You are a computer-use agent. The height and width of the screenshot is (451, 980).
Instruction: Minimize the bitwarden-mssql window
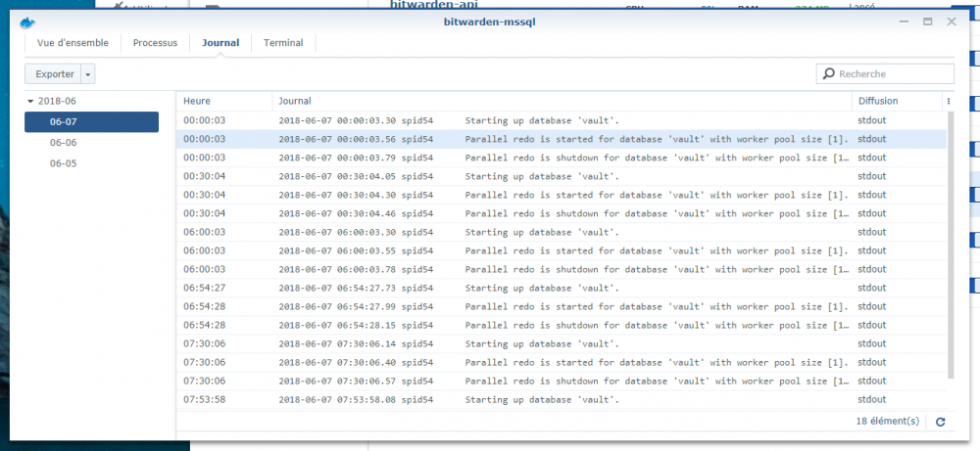[905, 22]
